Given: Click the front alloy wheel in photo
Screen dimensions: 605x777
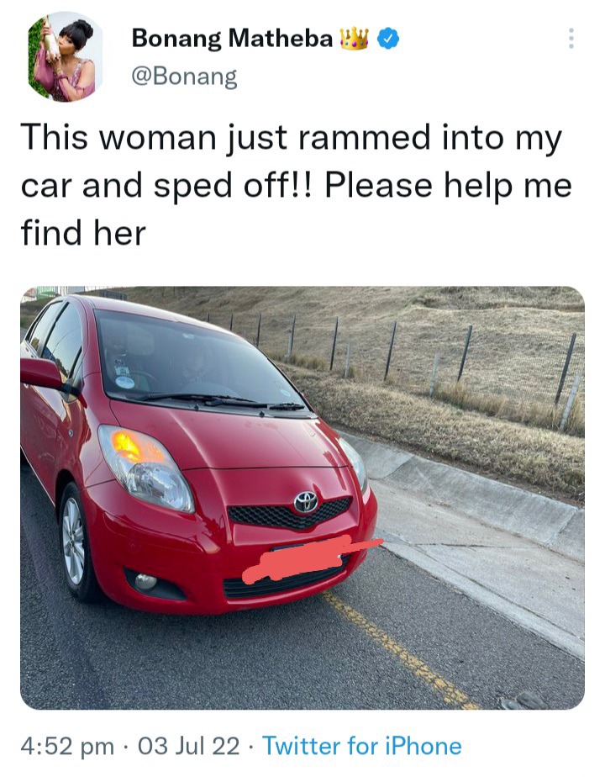Looking at the screenshot, I should click(x=74, y=541).
